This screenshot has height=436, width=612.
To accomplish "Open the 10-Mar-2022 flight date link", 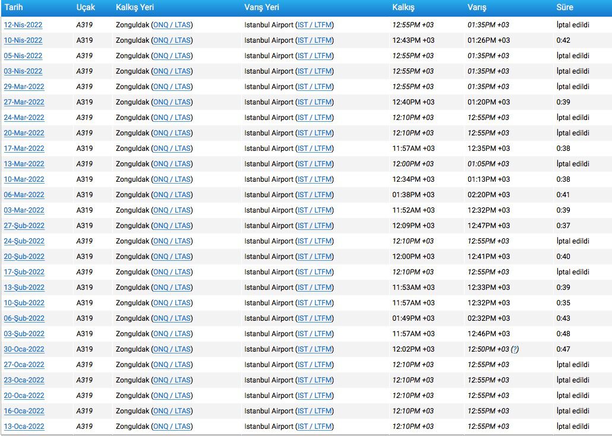I will click(24, 179).
